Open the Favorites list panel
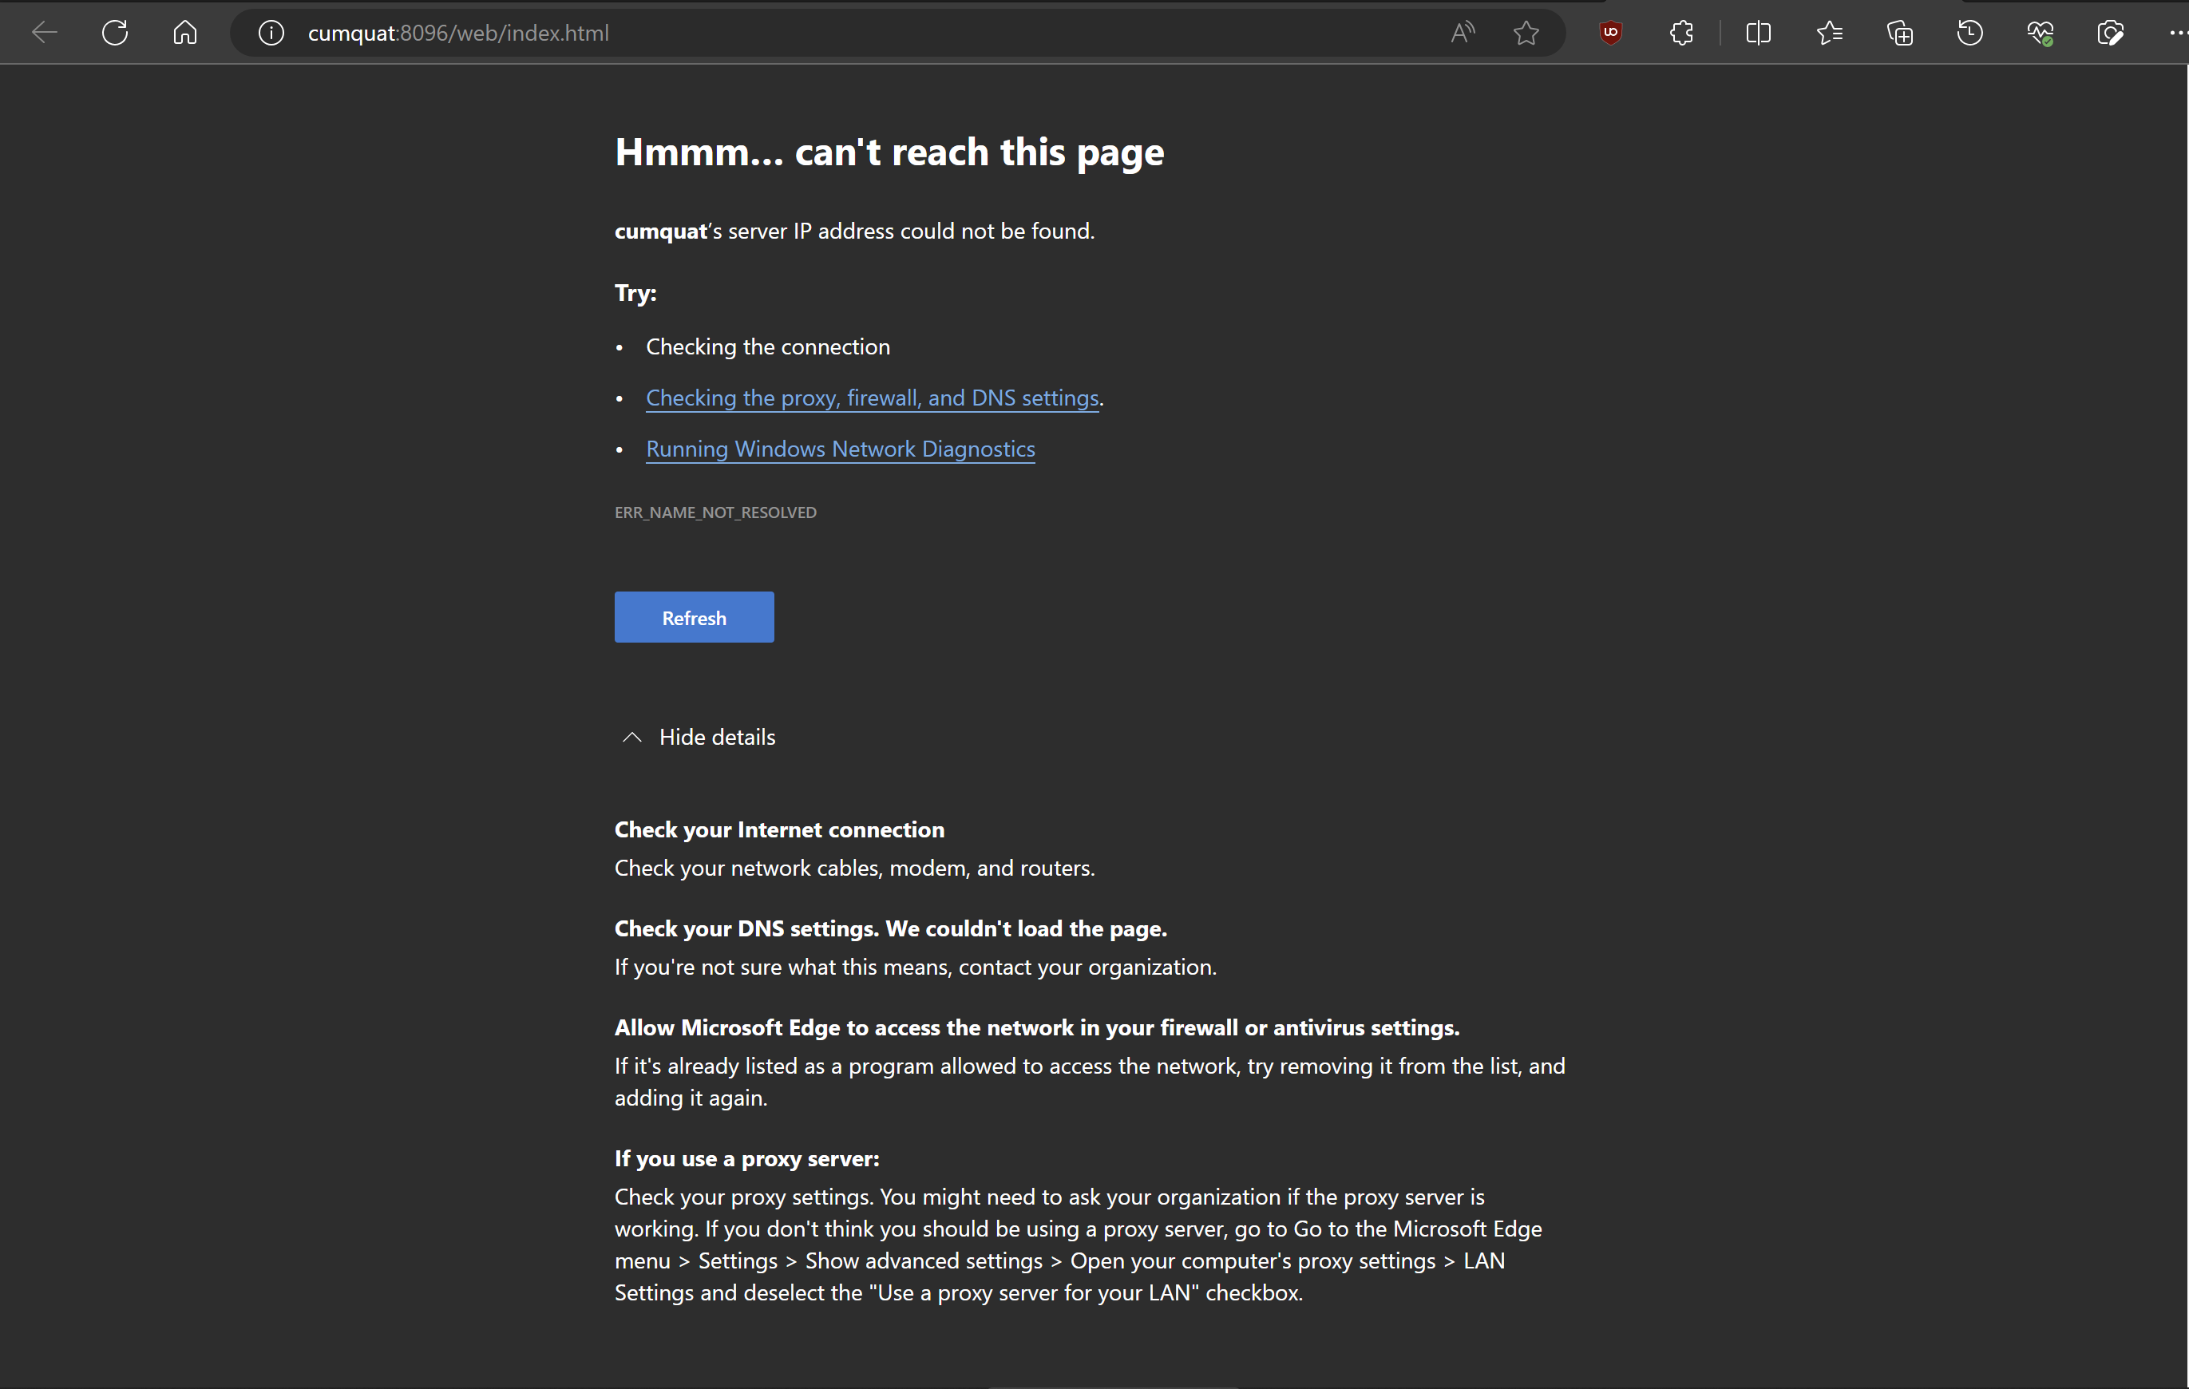2189x1389 pixels. point(1829,33)
